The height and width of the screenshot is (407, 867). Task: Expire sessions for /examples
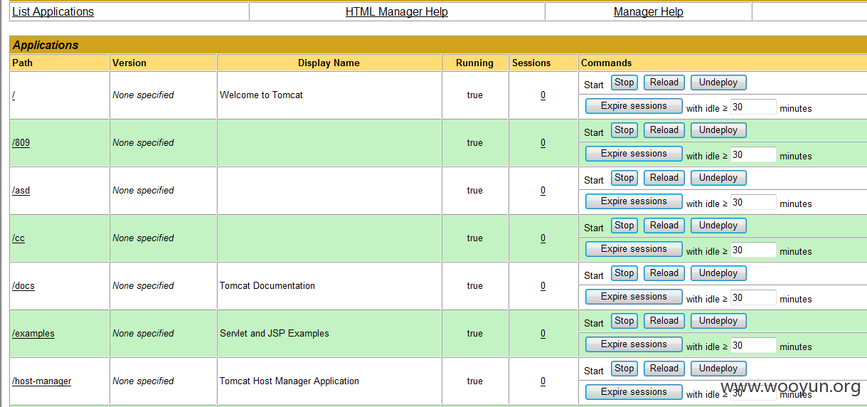point(634,344)
